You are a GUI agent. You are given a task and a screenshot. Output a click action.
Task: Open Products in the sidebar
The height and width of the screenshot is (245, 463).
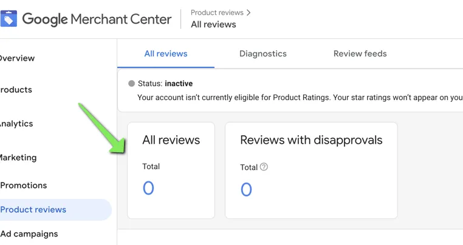[16, 90]
